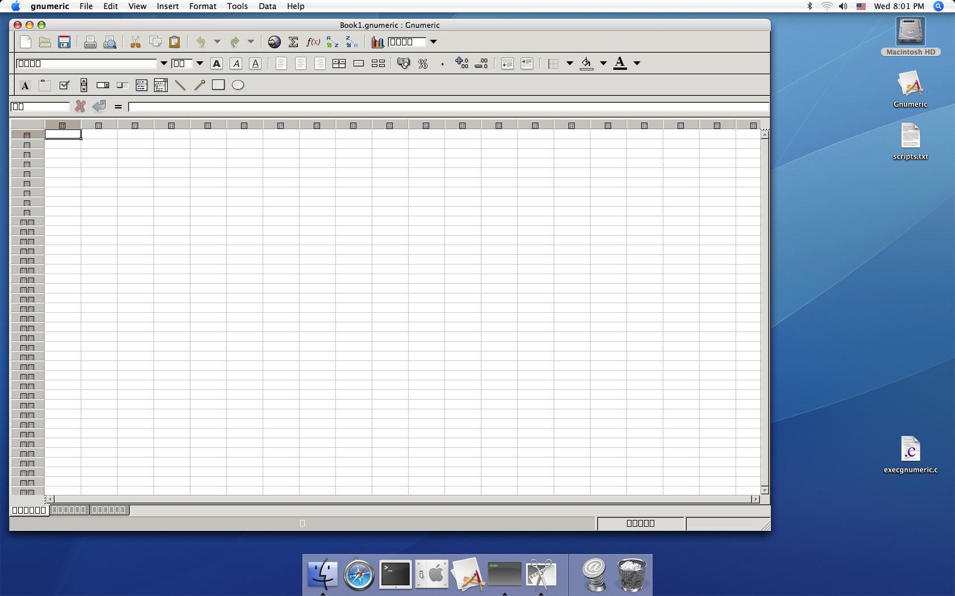
Task: Click the Undo arrow icon
Action: (201, 42)
